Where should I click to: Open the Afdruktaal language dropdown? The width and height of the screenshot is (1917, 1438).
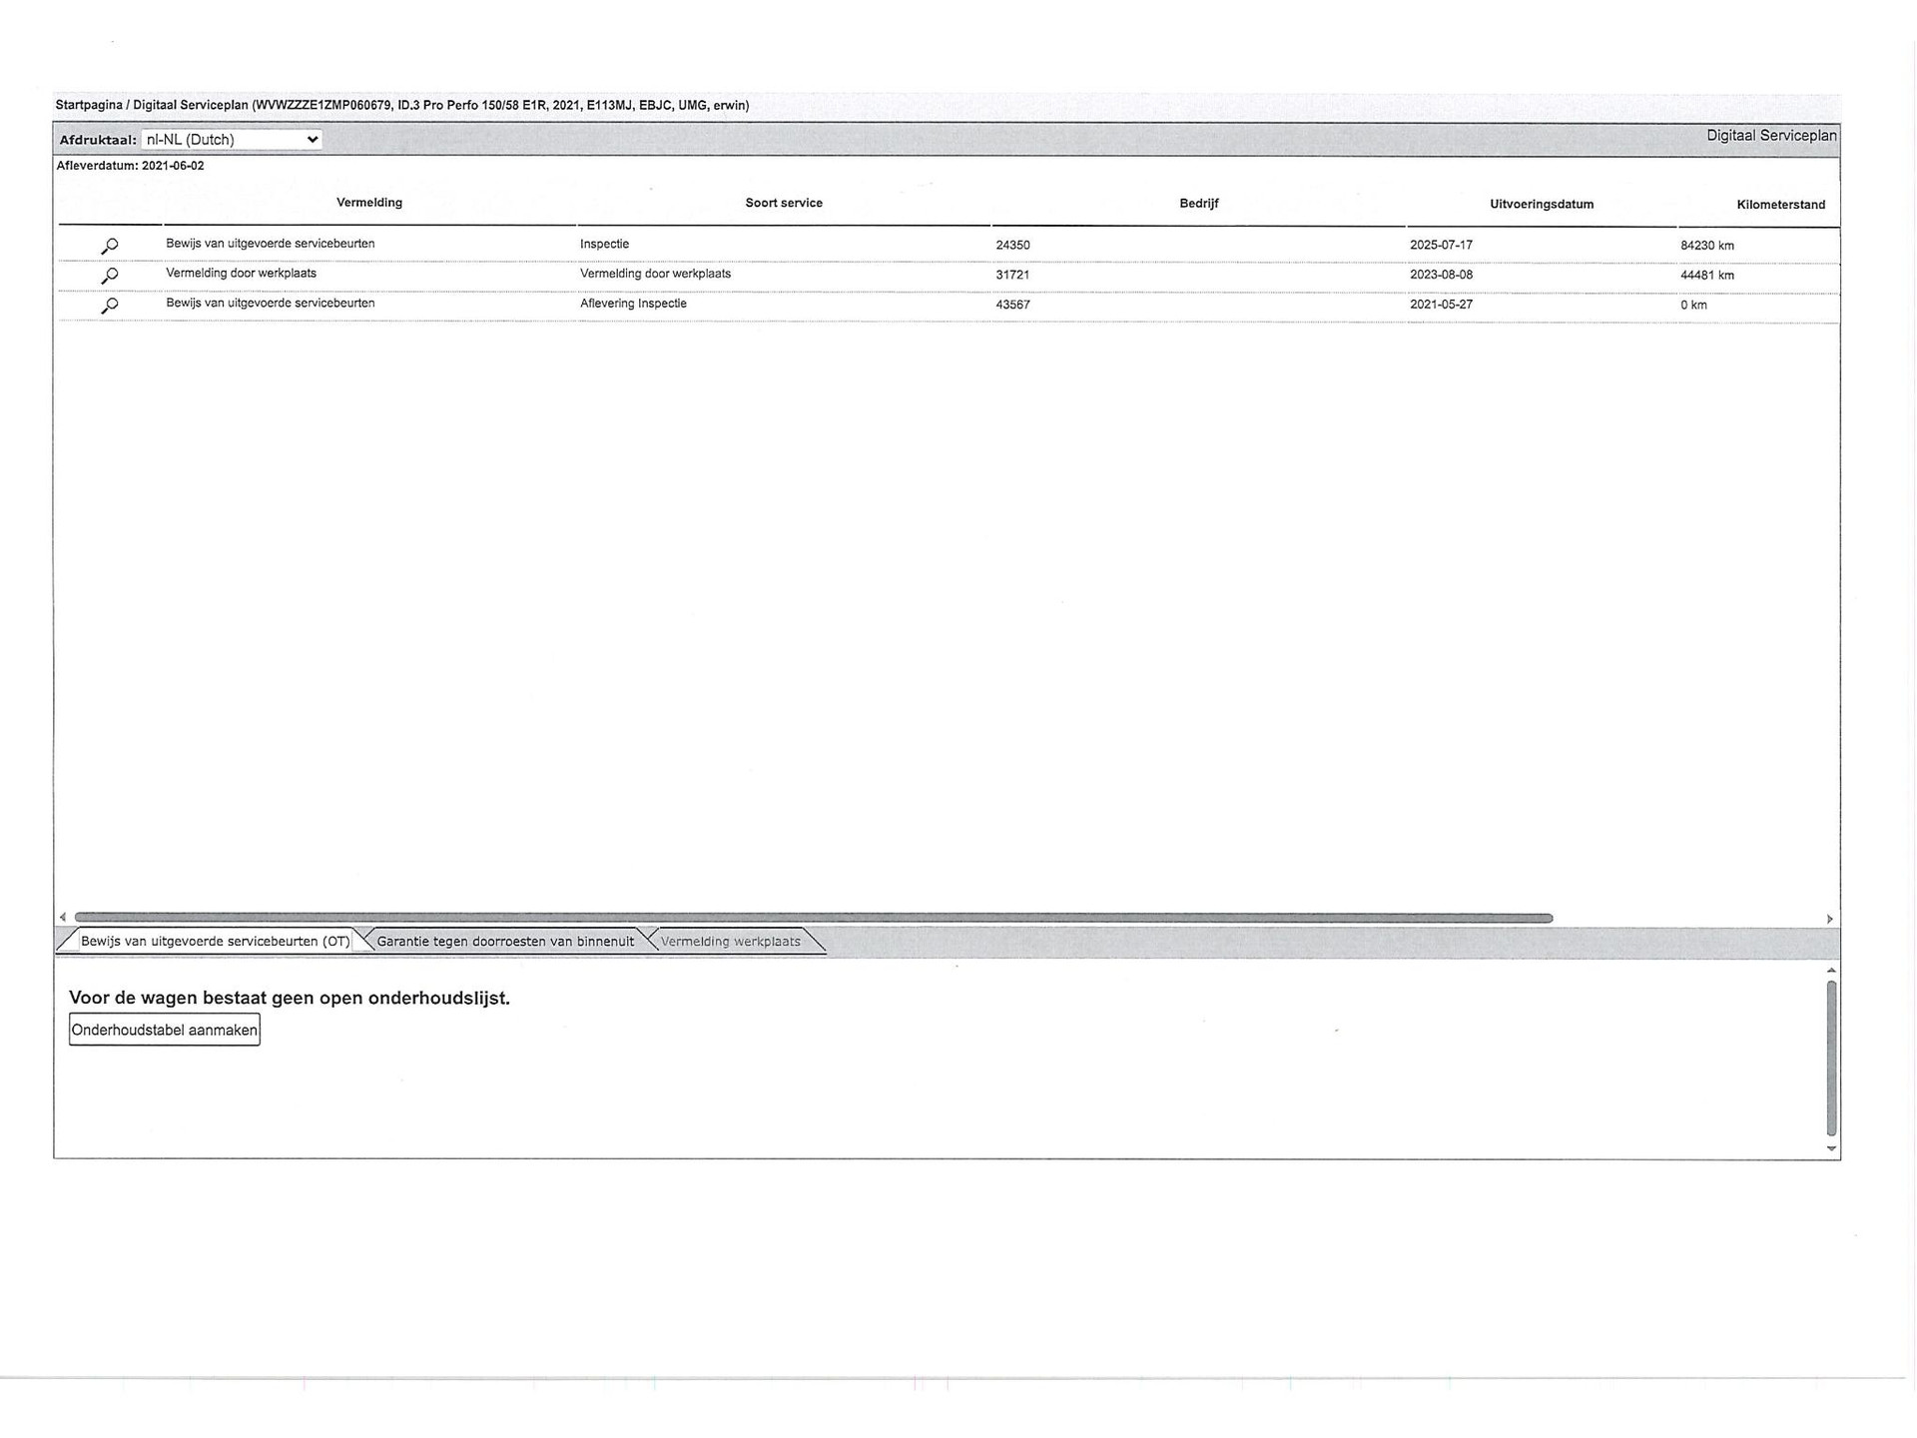231,140
